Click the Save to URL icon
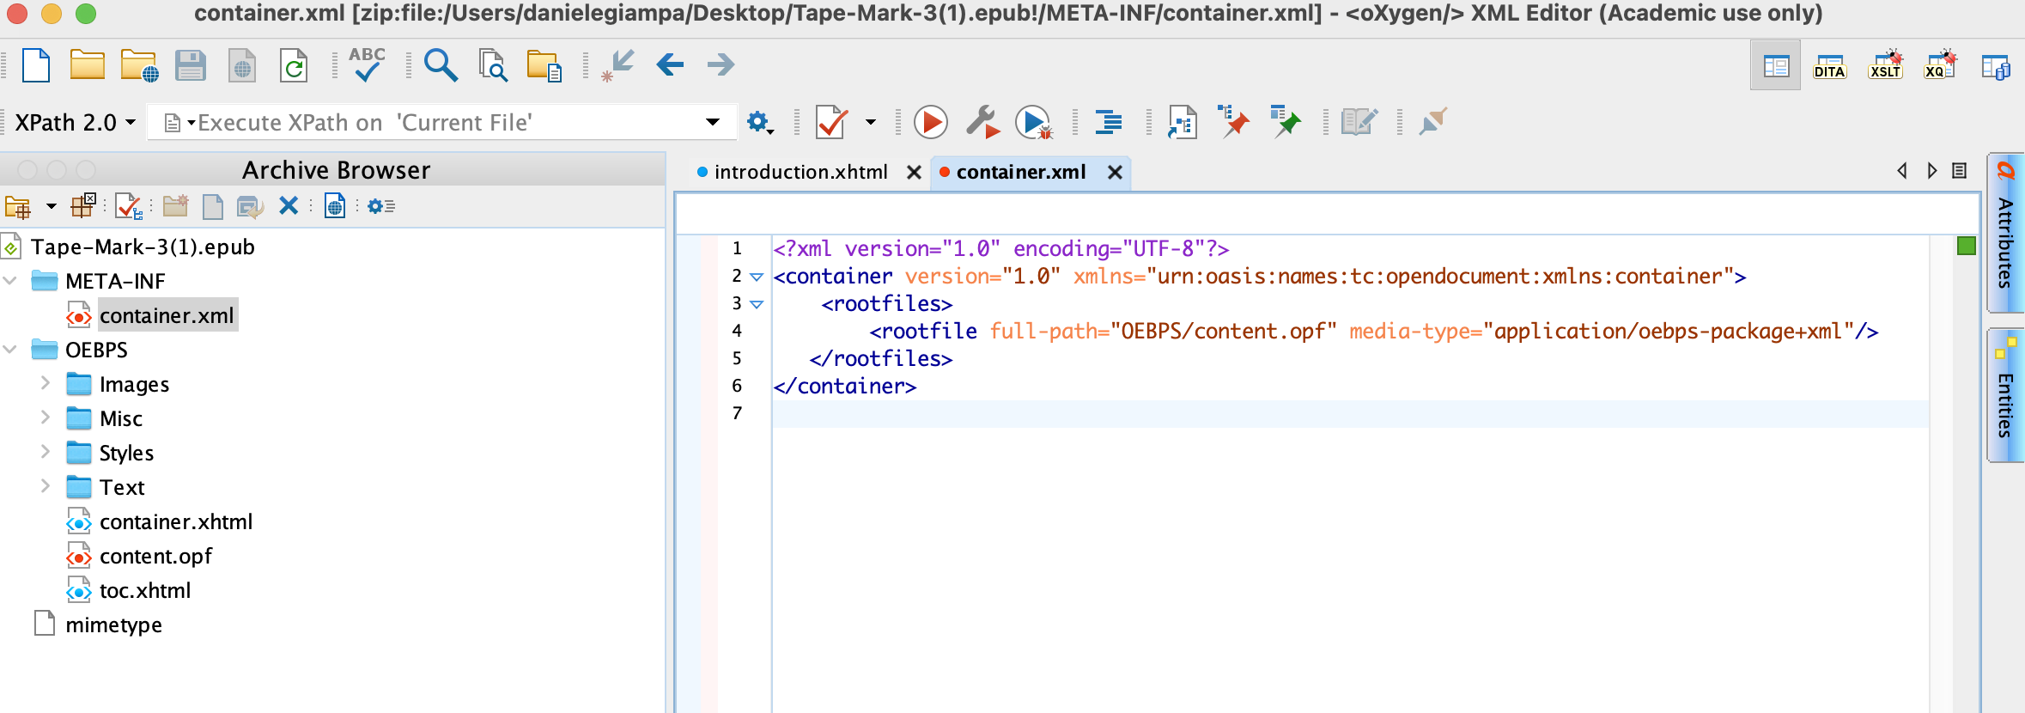Image resolution: width=2025 pixels, height=713 pixels. click(242, 65)
